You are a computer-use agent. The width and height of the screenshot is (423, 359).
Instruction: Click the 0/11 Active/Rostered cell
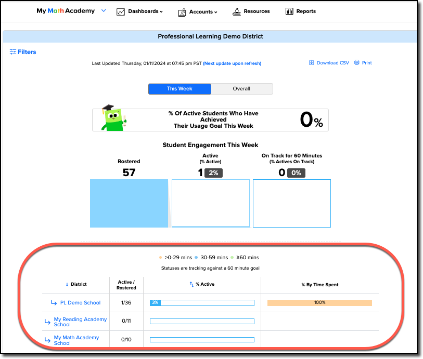coord(126,321)
